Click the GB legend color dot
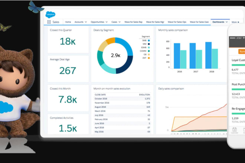The image size is (245, 163). pos(149,54)
